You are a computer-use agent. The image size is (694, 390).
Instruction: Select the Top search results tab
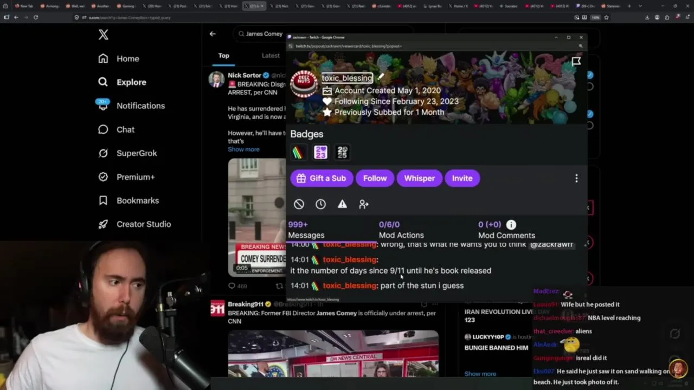(x=224, y=55)
